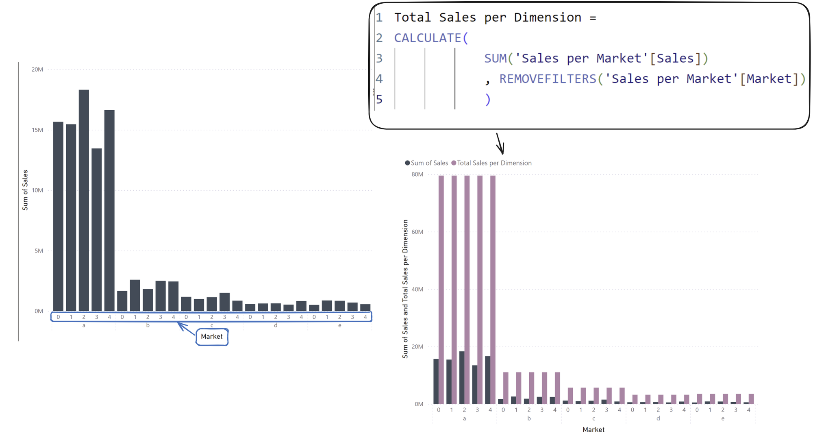Click the Sum of Sales axis title on left chart

(x=25, y=190)
